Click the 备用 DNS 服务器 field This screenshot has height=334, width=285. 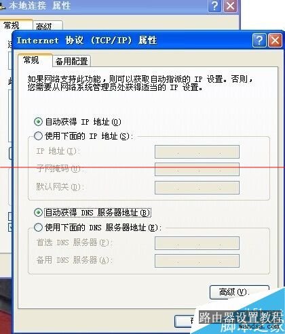[x=197, y=261]
